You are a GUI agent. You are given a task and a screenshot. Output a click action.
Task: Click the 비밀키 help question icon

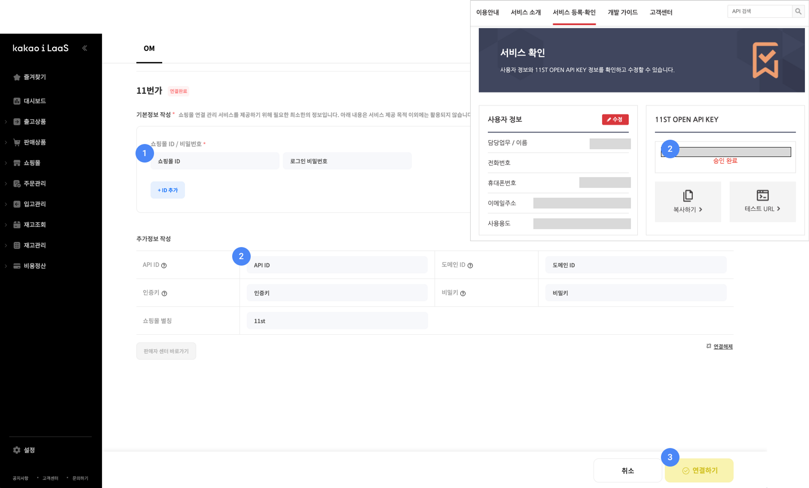(463, 294)
